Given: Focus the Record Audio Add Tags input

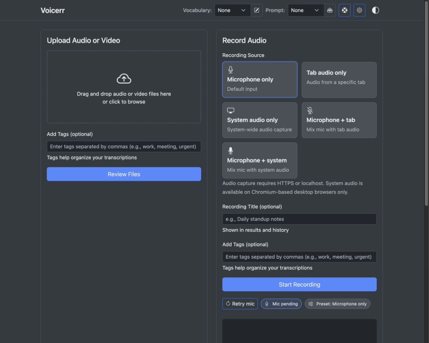Looking at the screenshot, I should (299, 257).
